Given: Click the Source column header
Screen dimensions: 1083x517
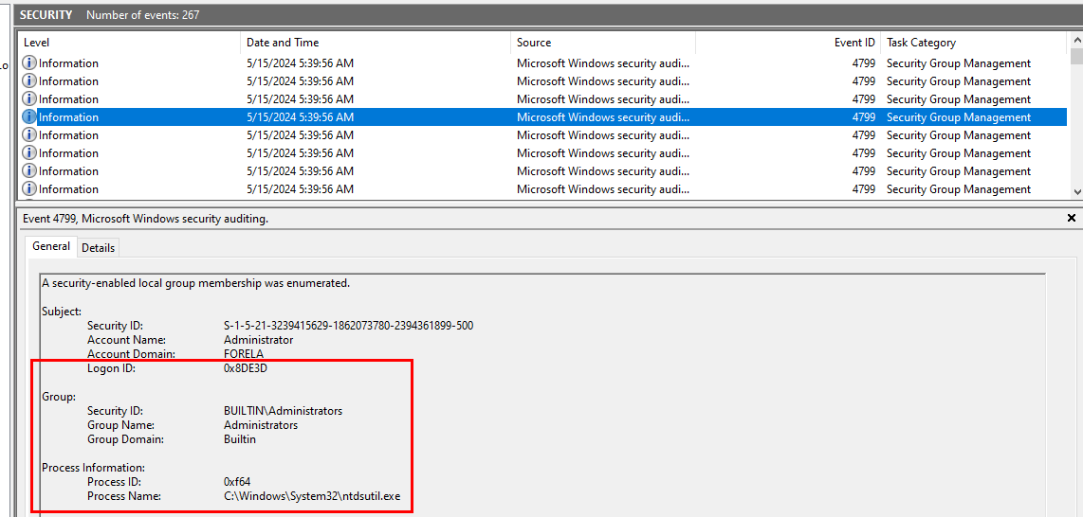Looking at the screenshot, I should 602,43.
